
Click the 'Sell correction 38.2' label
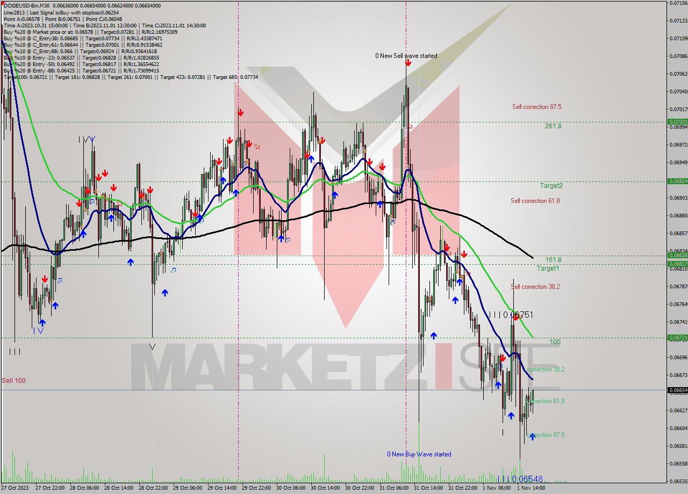click(x=535, y=287)
